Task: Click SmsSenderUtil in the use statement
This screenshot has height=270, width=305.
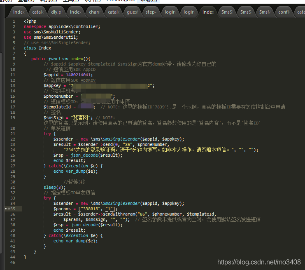Action: 60,37
